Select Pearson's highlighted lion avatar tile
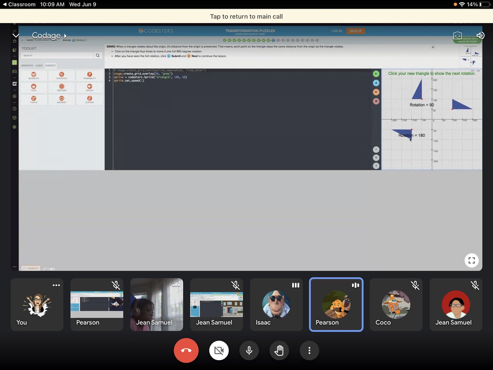Viewport: 493px width, 370px height. point(336,305)
